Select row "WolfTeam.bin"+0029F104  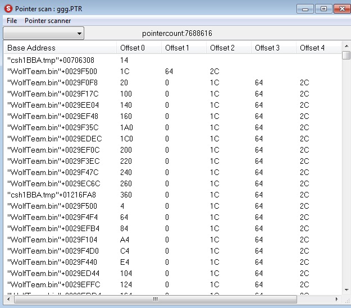point(172,240)
